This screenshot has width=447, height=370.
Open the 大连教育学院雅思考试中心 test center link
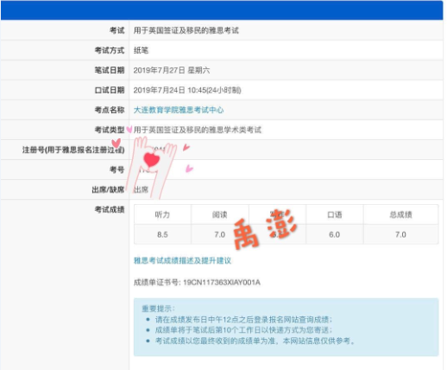(x=179, y=110)
